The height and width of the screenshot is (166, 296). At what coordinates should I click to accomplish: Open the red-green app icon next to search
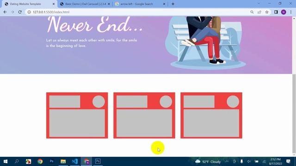(x=28, y=161)
